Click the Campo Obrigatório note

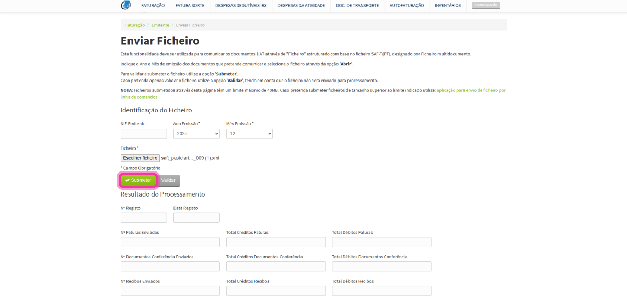(141, 168)
